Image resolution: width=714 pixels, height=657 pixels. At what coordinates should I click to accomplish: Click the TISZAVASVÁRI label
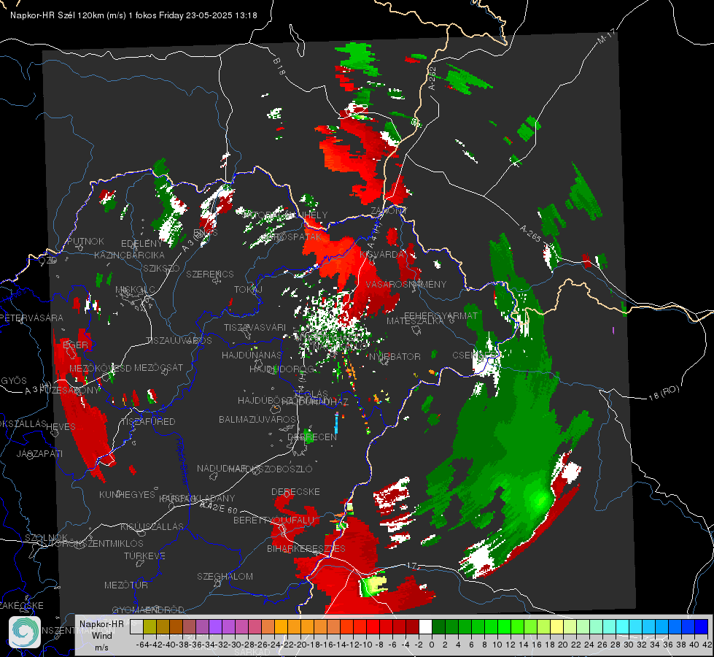(x=255, y=327)
